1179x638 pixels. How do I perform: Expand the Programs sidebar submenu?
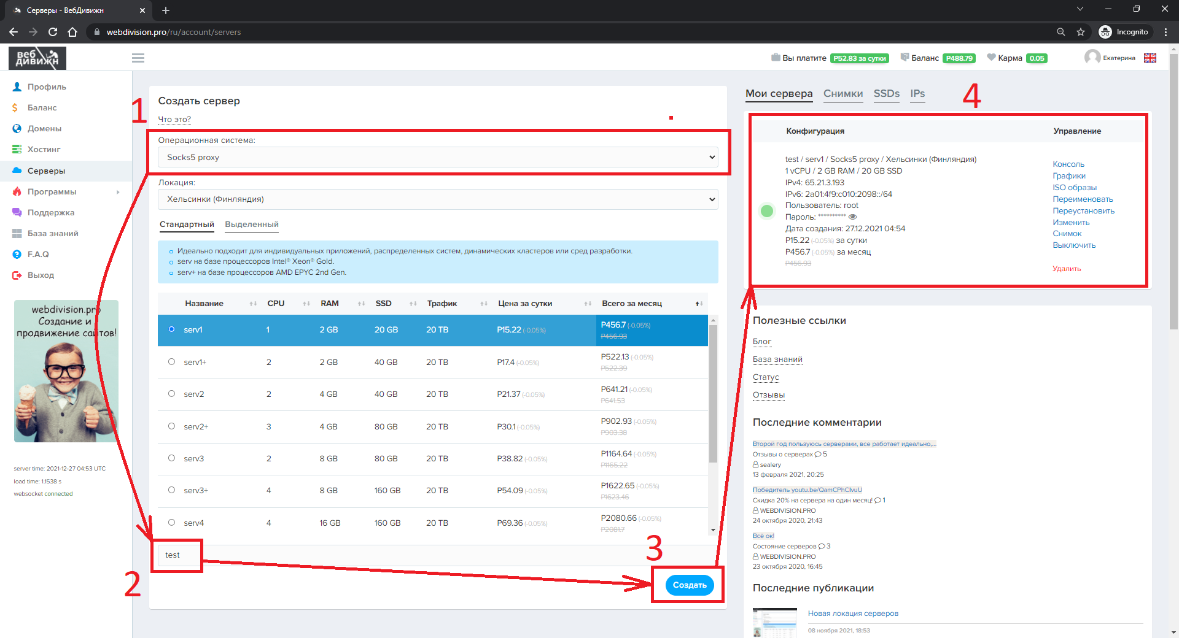click(117, 192)
